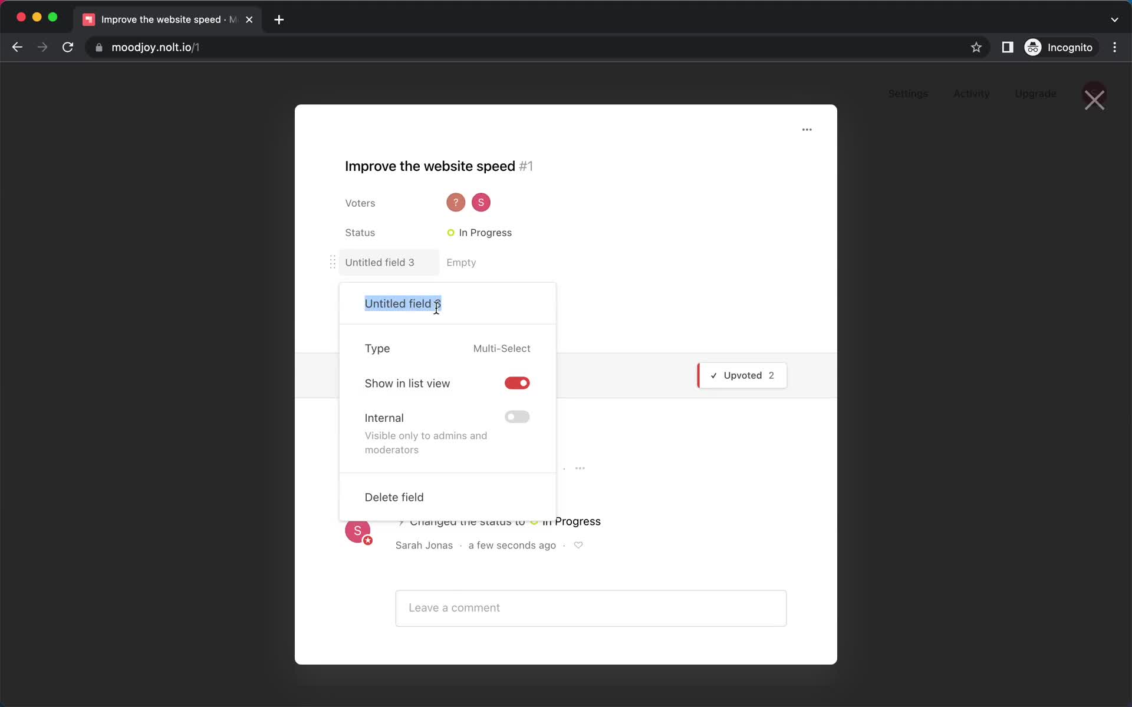Select the Delete field menu option
The image size is (1132, 707).
point(394,497)
